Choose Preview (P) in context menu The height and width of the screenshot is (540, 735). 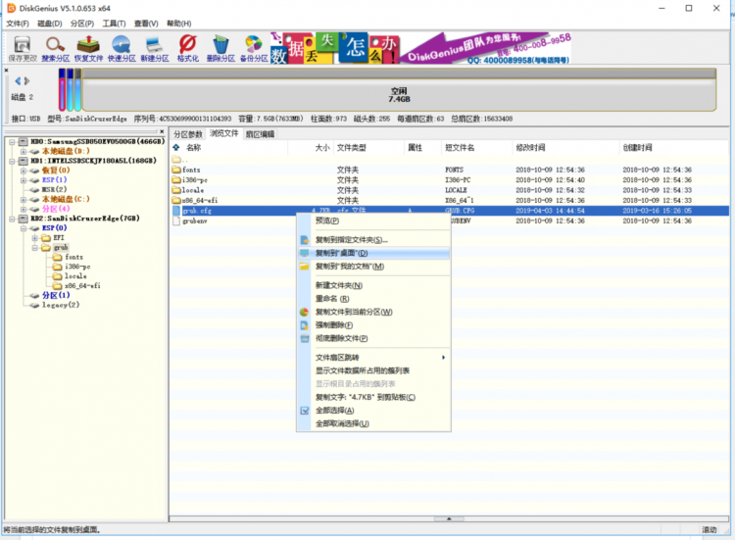point(373,221)
